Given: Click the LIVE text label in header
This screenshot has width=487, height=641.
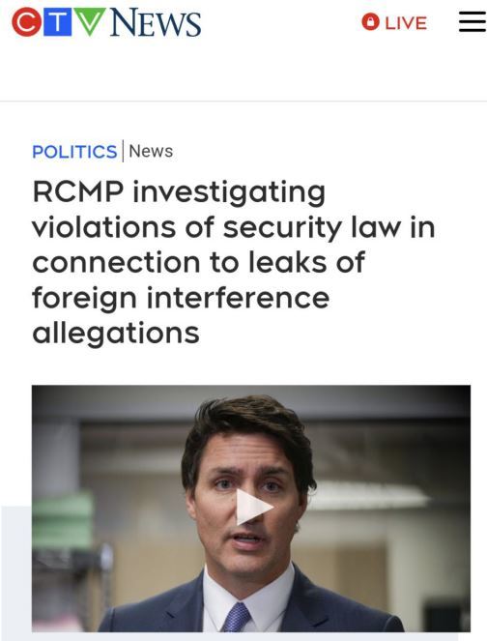Looking at the screenshot, I should pos(406,23).
